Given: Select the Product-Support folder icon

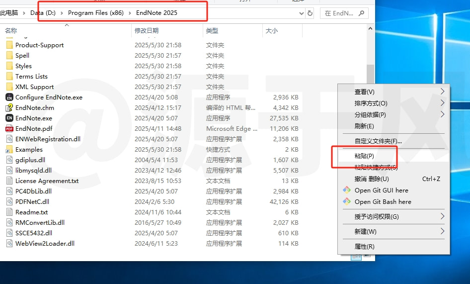Looking at the screenshot, I should [x=9, y=45].
